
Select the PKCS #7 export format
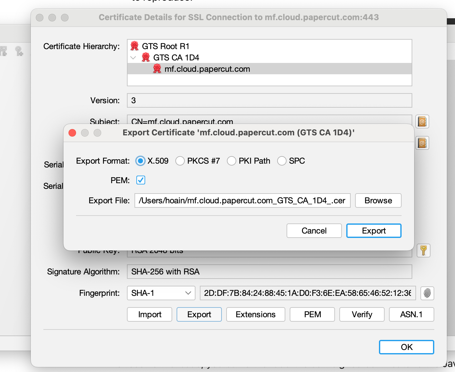(x=180, y=161)
